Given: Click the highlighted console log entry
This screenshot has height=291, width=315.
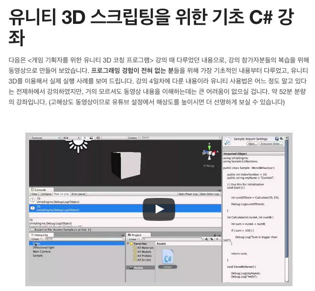Looking at the screenshot, I should pos(125,208).
